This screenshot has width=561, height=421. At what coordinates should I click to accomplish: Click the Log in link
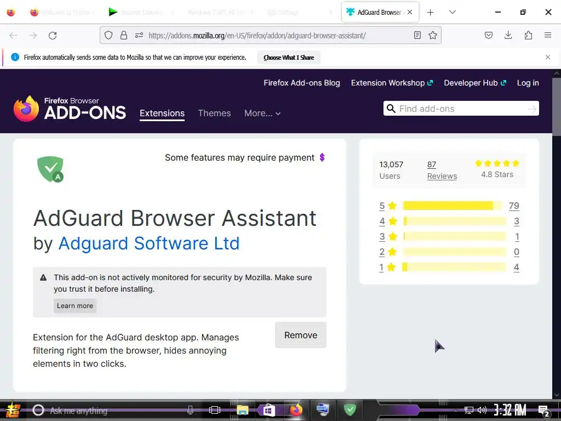coord(528,83)
